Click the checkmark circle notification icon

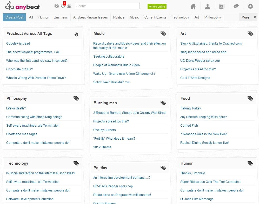point(57,6)
